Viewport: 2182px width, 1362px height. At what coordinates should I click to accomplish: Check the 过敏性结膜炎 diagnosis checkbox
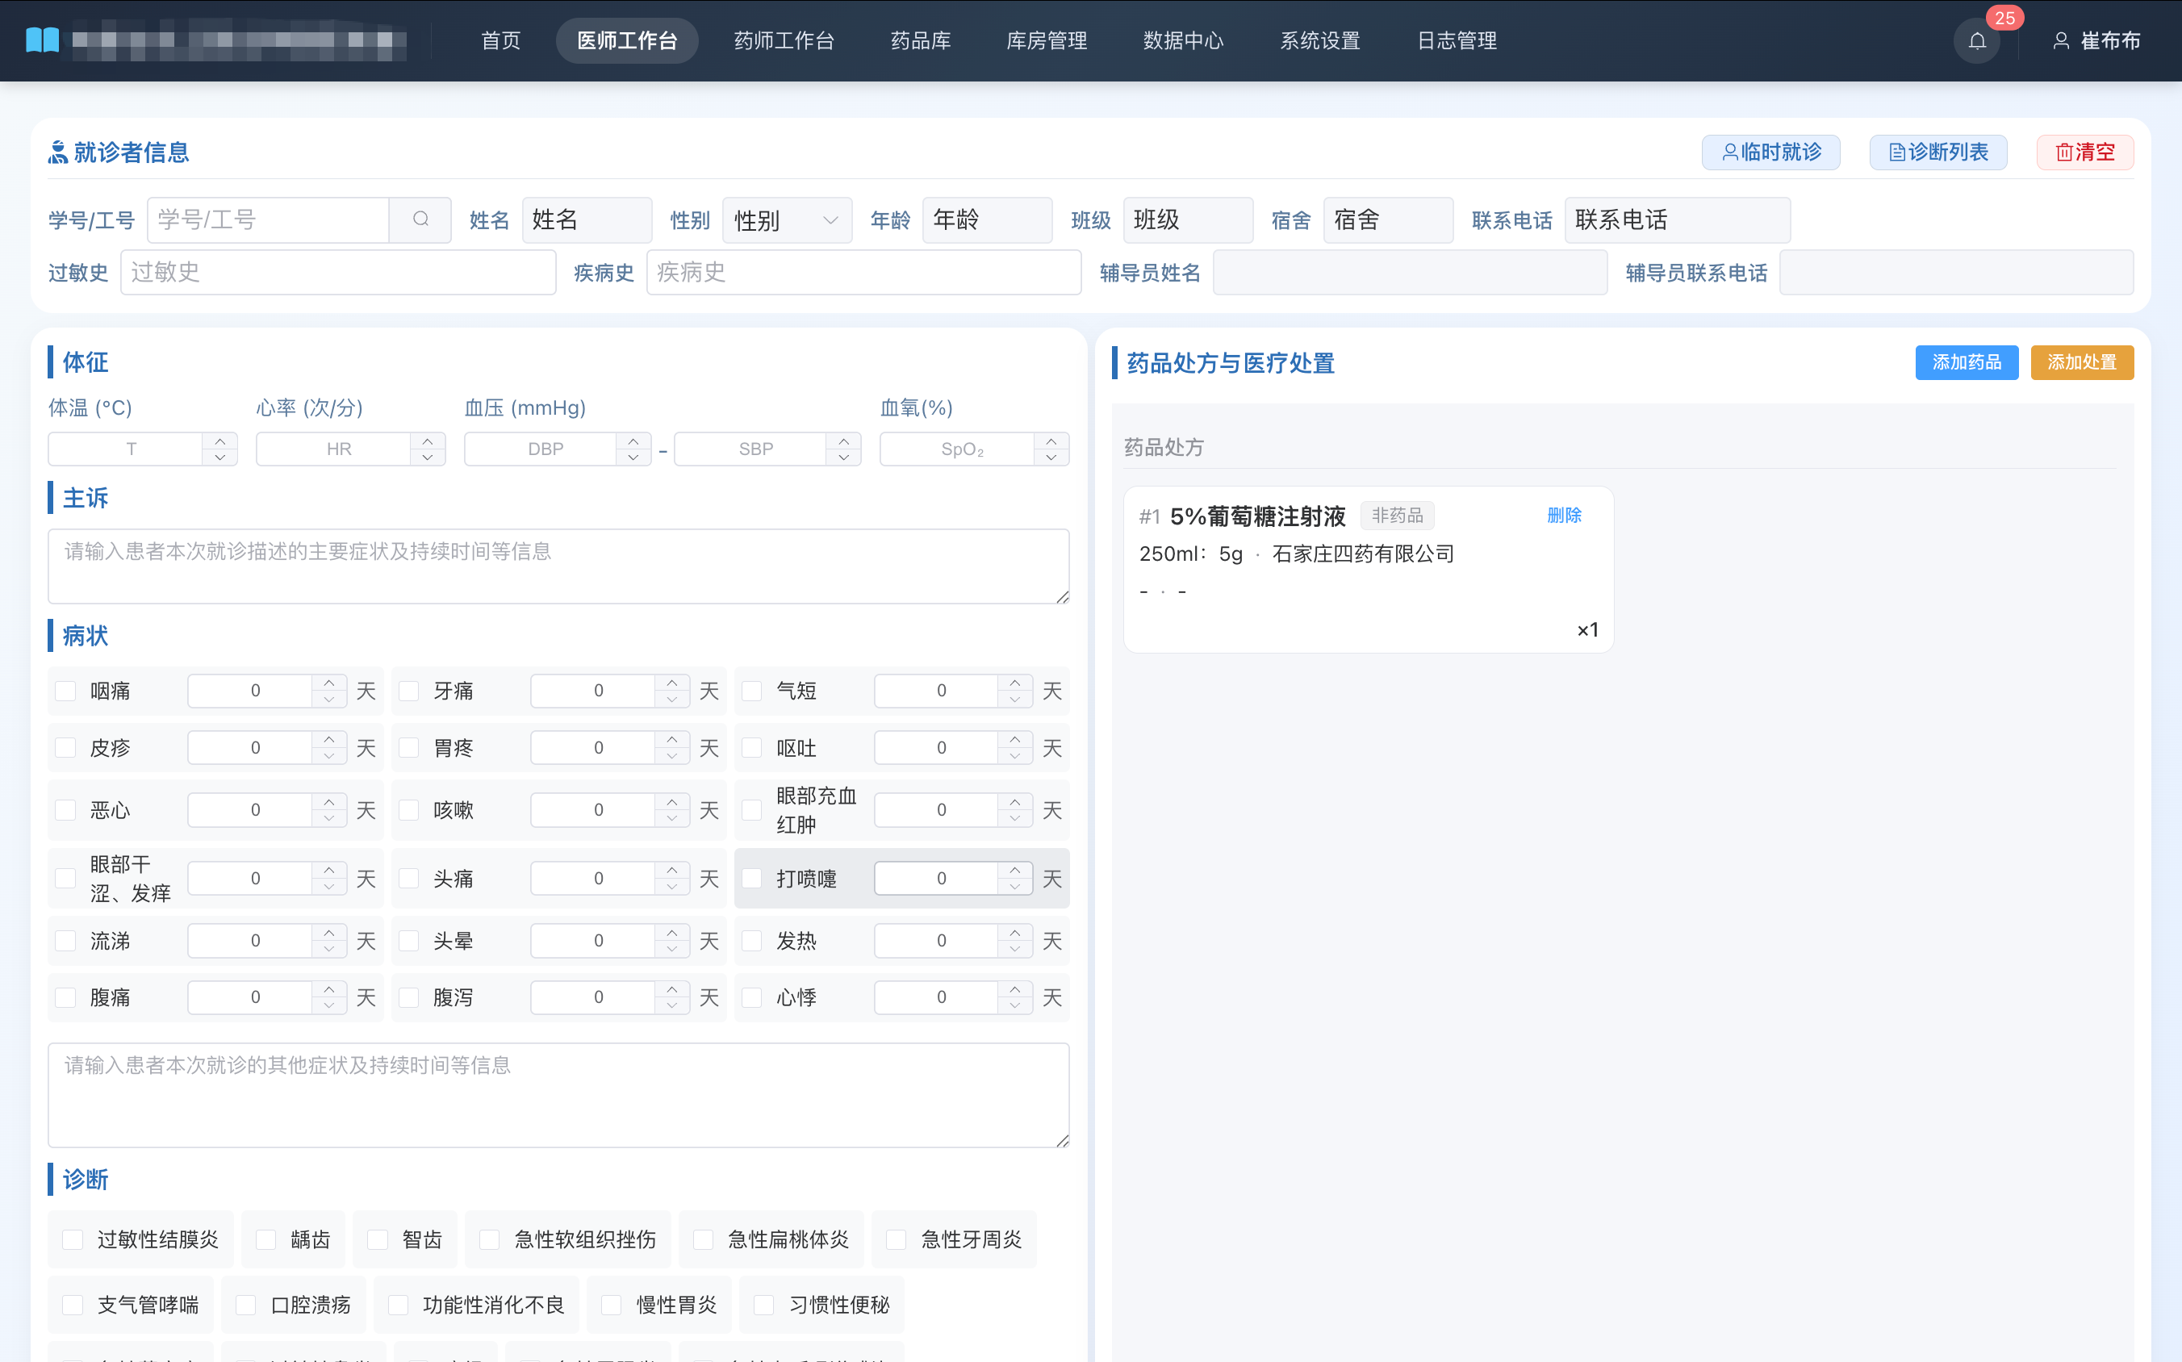73,1239
